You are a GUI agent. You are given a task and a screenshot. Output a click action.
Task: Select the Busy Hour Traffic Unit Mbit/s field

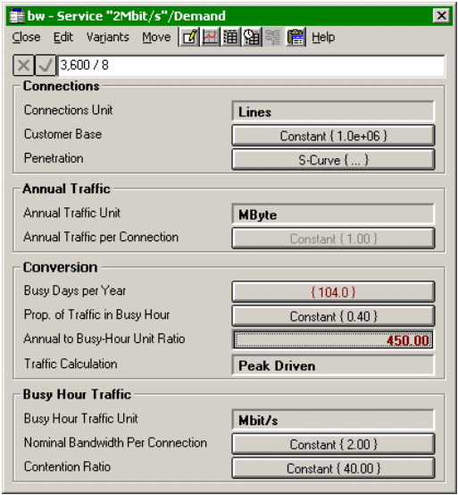(333, 420)
